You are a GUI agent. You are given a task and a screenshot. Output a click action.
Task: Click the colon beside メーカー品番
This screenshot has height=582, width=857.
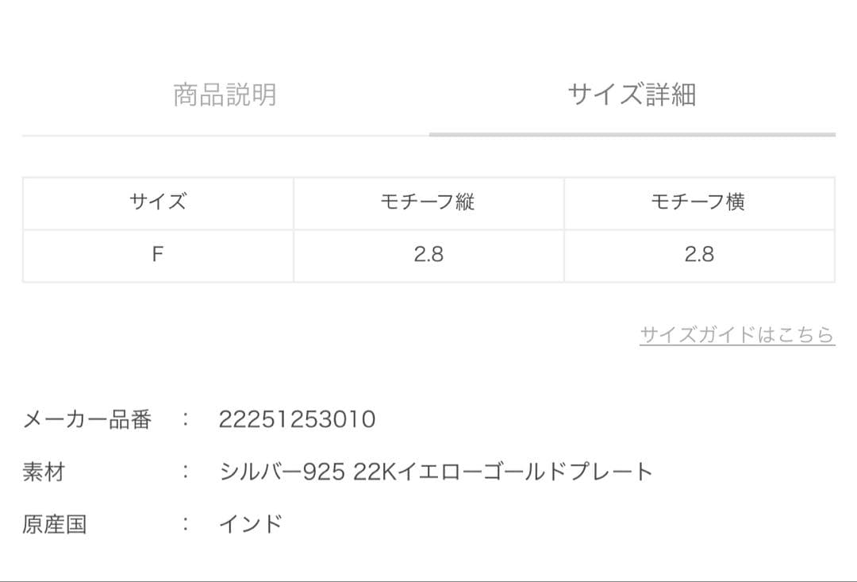point(185,419)
